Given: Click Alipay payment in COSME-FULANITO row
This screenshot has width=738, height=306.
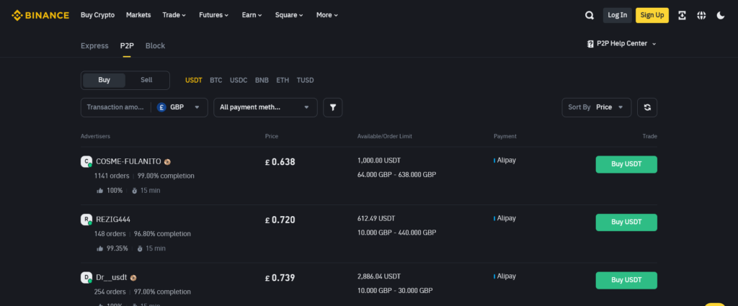Looking at the screenshot, I should (504, 161).
